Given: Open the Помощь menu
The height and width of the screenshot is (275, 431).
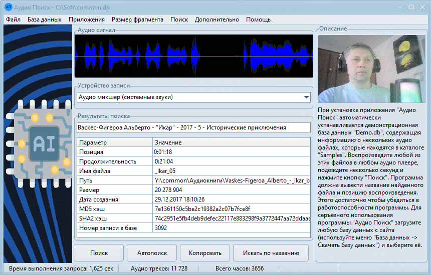Looking at the screenshot, I should (x=258, y=19).
